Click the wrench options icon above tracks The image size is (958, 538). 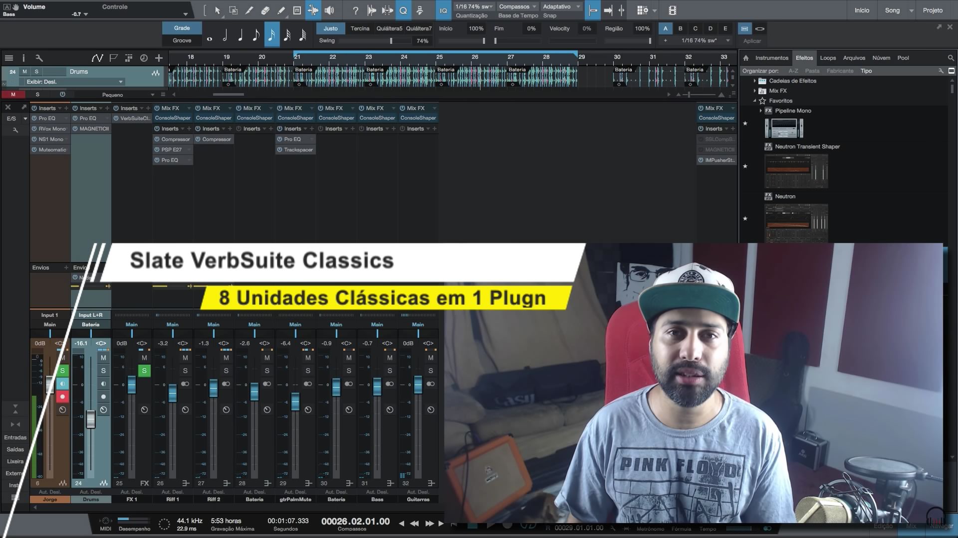point(39,58)
